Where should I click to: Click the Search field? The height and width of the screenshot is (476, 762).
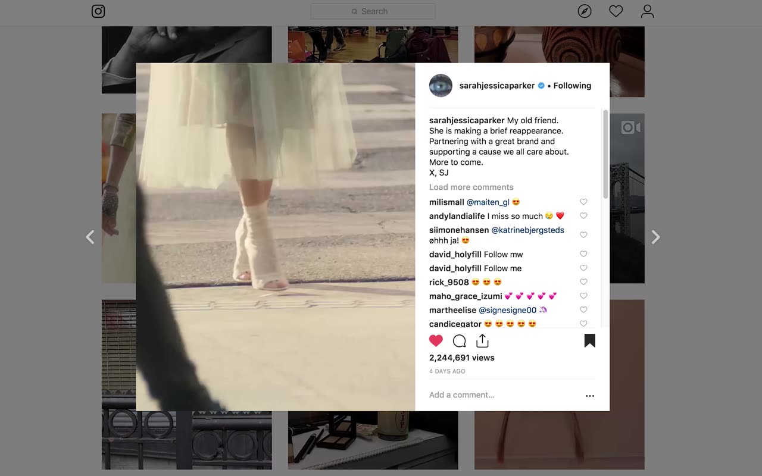pos(373,11)
